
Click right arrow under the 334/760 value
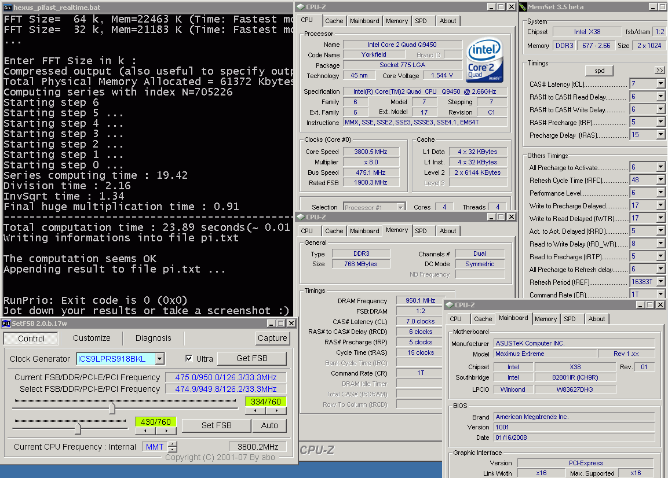click(x=276, y=411)
